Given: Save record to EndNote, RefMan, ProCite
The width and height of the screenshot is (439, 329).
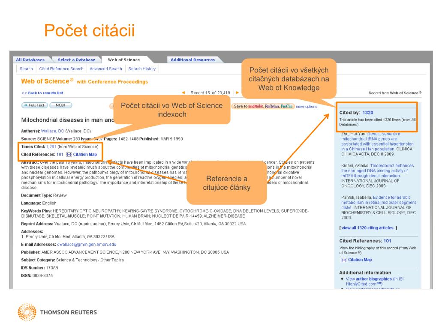Looking at the screenshot, I should [263, 106].
